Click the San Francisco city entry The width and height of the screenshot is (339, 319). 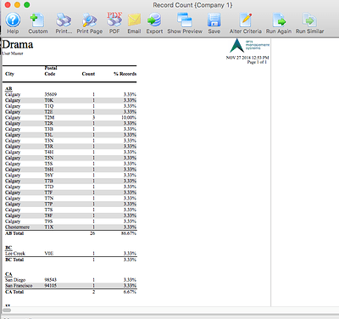tap(19, 286)
